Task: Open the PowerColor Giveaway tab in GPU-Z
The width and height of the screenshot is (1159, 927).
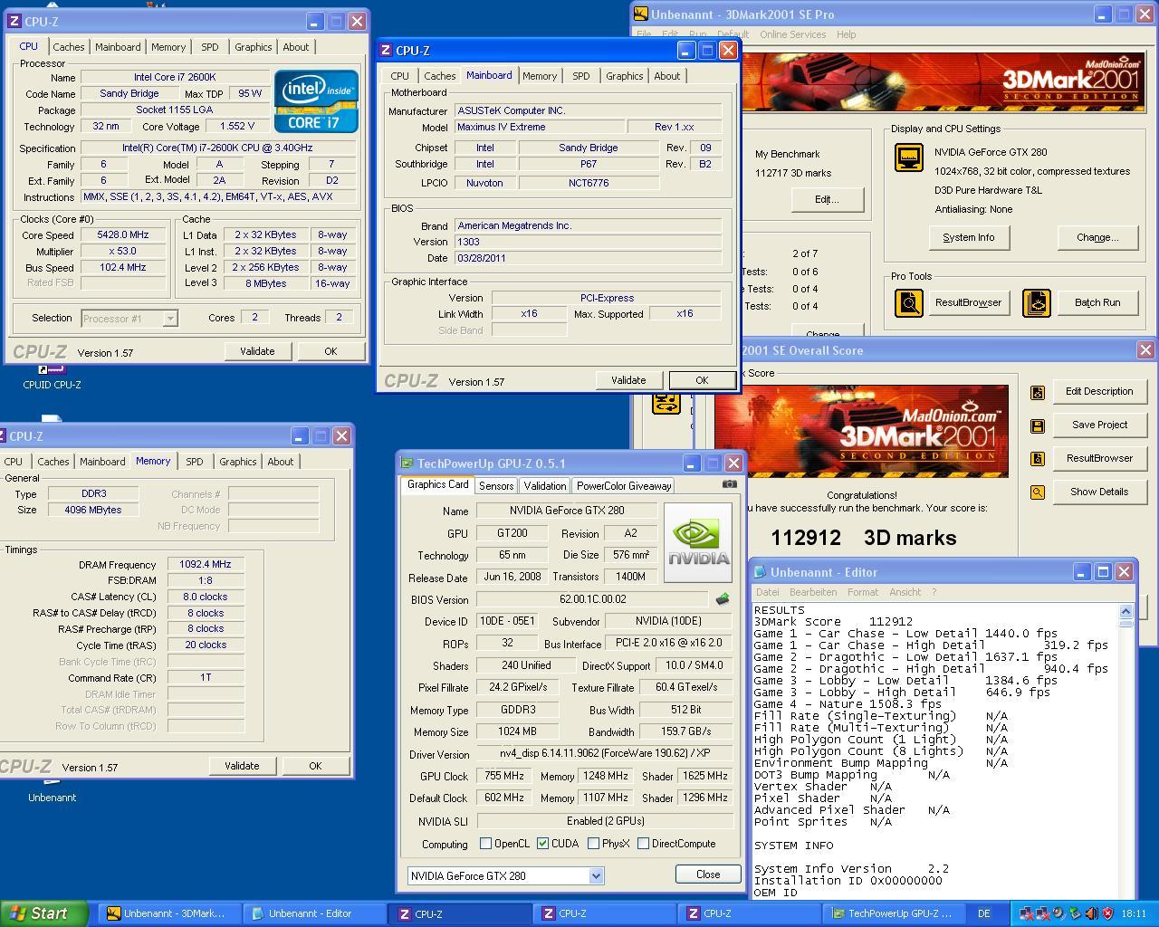Action: 624,486
